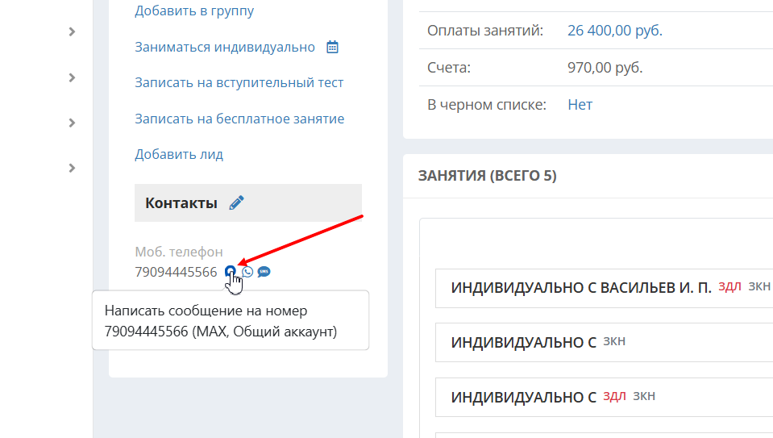The image size is (773, 438).
Task: Open the 26 400,00 руб. payments link
Action: [x=615, y=31]
